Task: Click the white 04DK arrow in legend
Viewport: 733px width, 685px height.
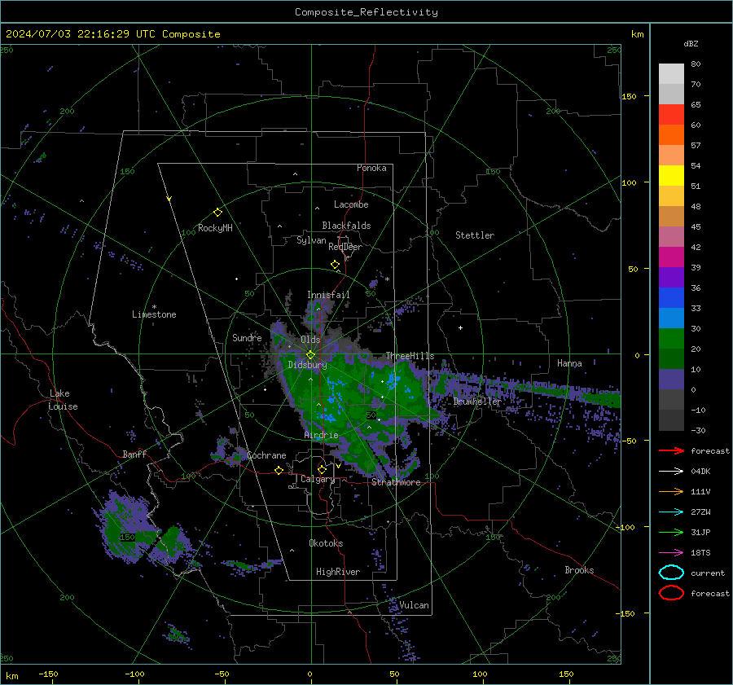Action: 671,471
